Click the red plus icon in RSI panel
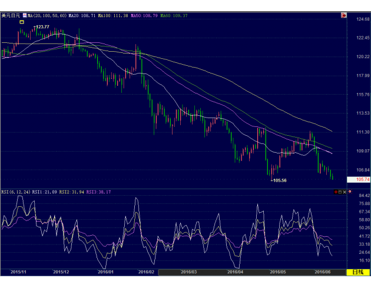371x288 pixels. (x=335, y=192)
